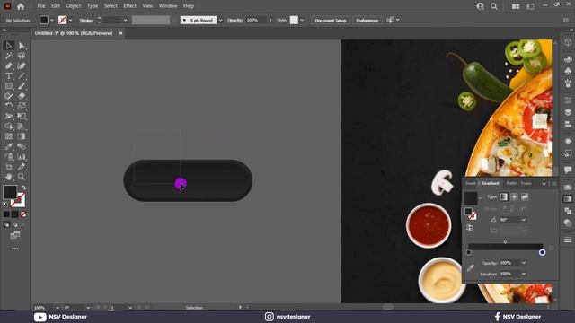Set paint mode to Gradient in toolbar
Screen dimensions: 575x323
[x=14, y=214]
